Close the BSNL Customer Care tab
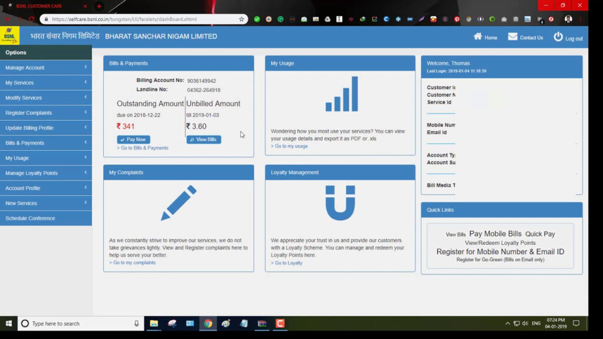 [85, 6]
